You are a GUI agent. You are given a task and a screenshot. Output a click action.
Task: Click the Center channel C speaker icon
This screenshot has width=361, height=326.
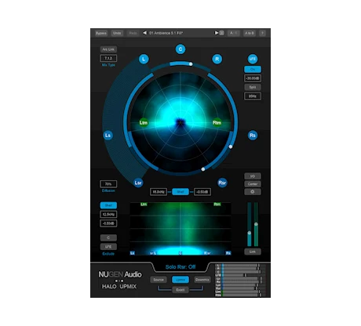(x=180, y=49)
